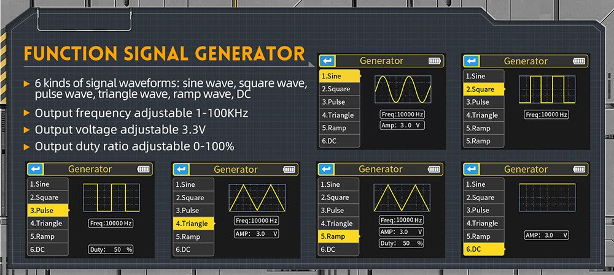Click battery indicator on the Sine-selected generator screen
Viewport: 614px width, 275px height.
pos(434,61)
